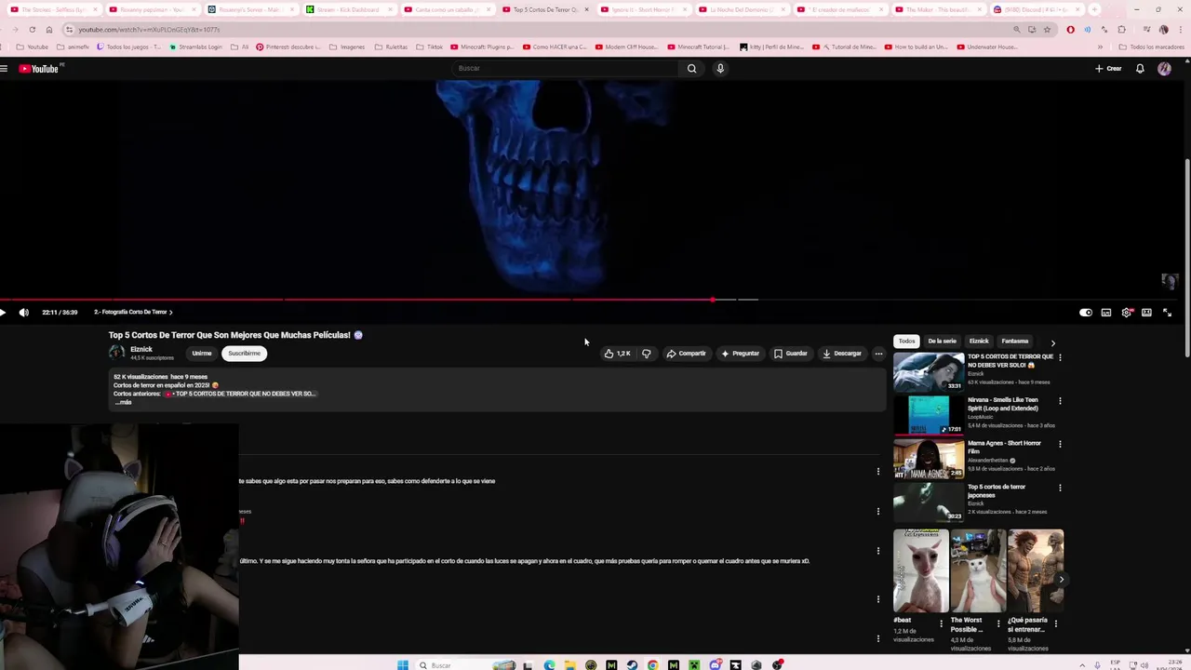Like the video (1,2 K)
Image resolution: width=1191 pixels, height=670 pixels.
[617, 354]
